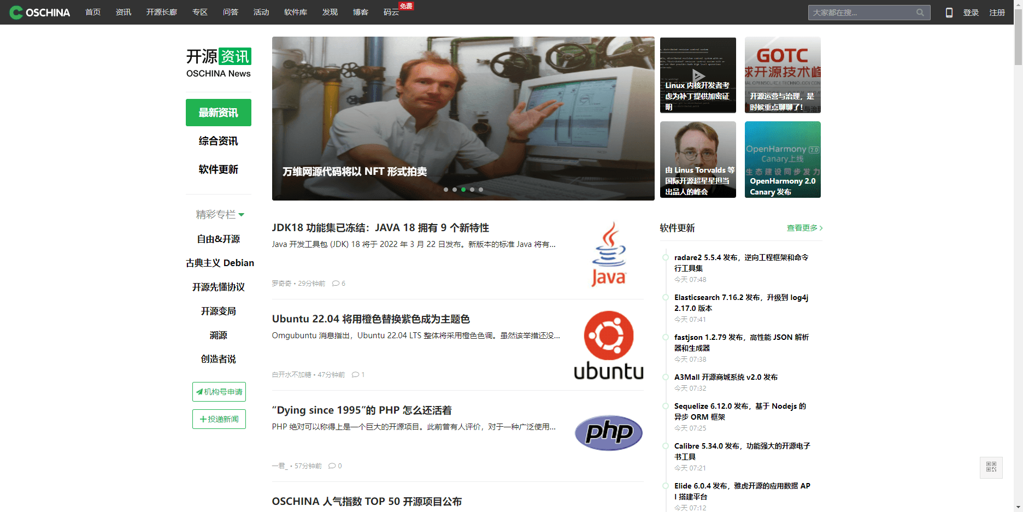Open 资讯 in the top navigation
1023x512 pixels.
[124, 12]
